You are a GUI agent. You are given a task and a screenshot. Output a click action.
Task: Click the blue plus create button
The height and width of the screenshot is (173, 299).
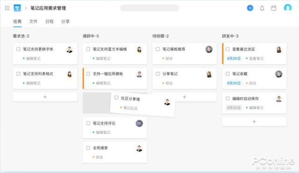[x=250, y=8]
